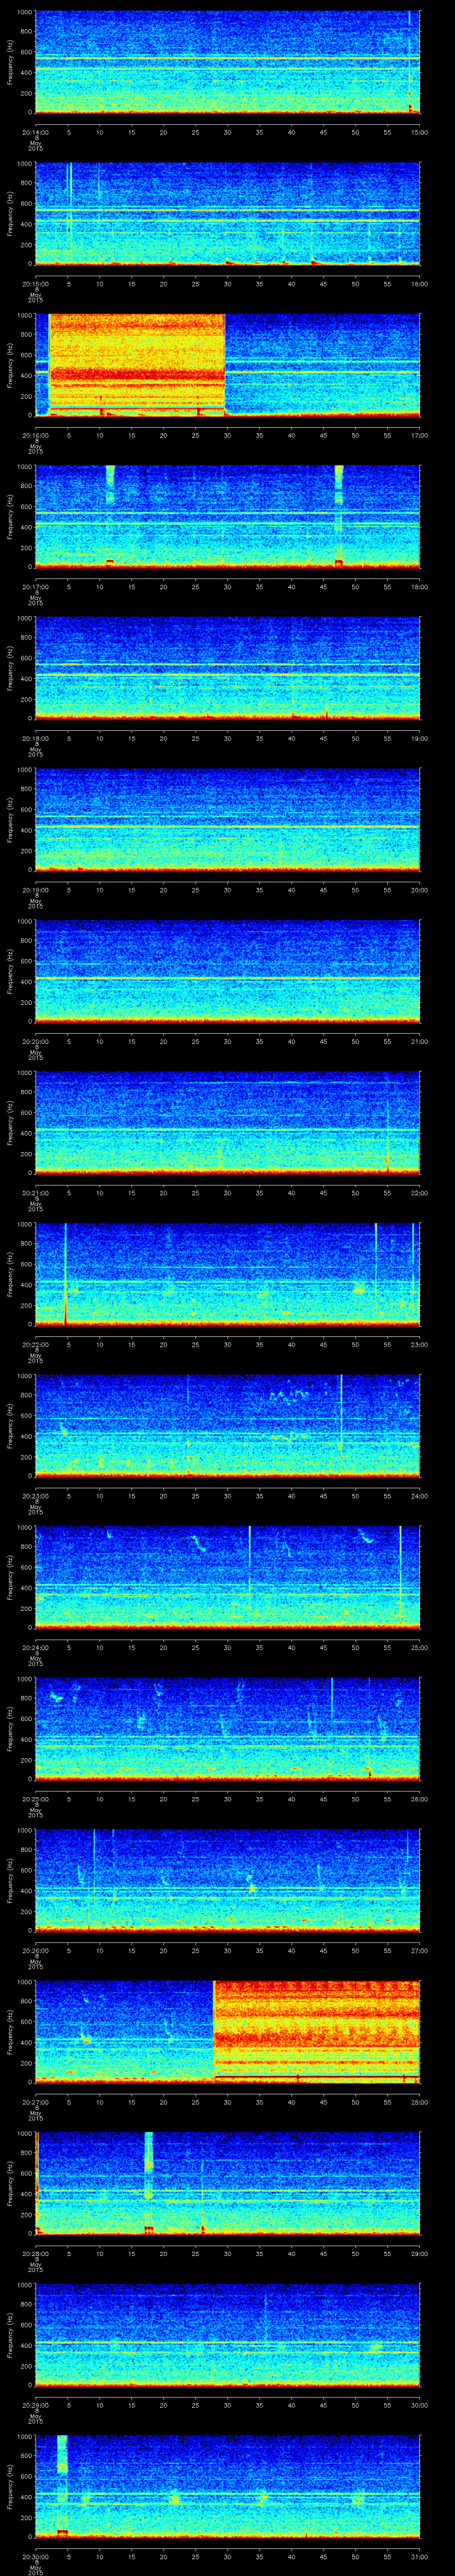Click the spectrogram panel starting at 20:15:00
The width and height of the screenshot is (455, 2576).
228,214
